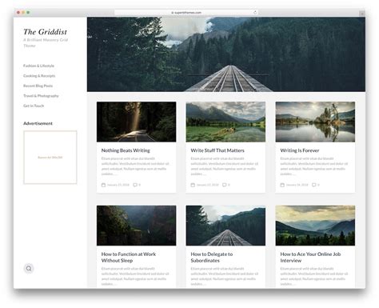Click the calendar icon under Nothing Beats Writing
This screenshot has height=308, width=379.
tap(103, 185)
